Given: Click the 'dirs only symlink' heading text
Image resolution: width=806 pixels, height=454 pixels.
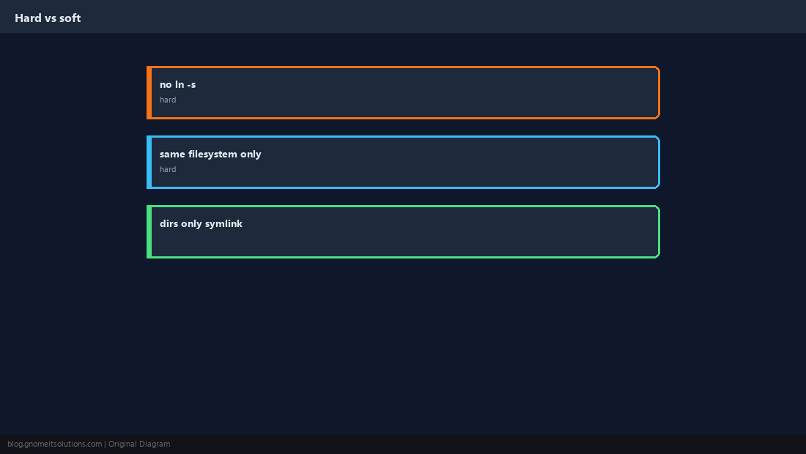Looking at the screenshot, I should click(x=201, y=224).
